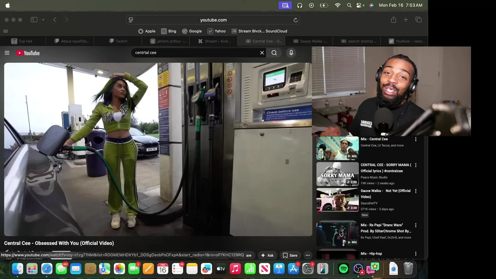Viewport: 496px width, 279px height.
Task: Open the Music app from the Dock
Action: 235,269
